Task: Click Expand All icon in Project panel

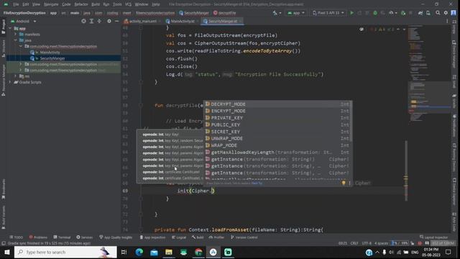Action: click(x=91, y=21)
